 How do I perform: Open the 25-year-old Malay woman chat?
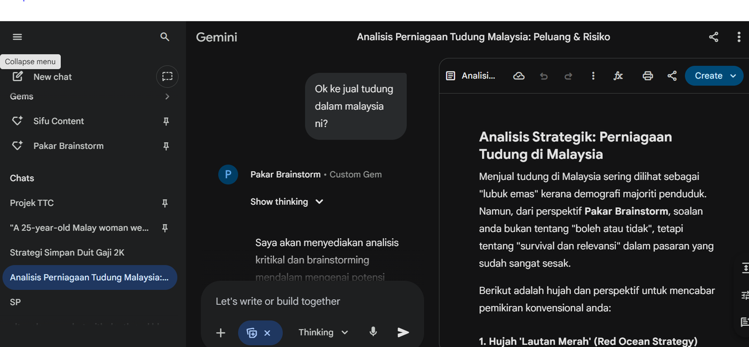click(79, 228)
